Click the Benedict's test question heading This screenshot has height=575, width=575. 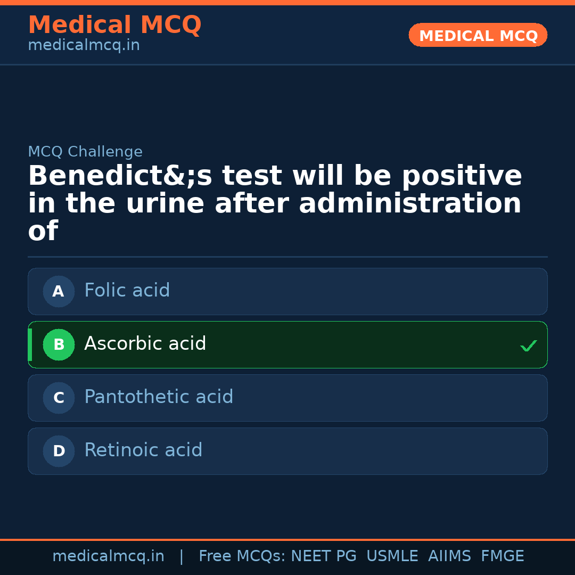(x=275, y=203)
